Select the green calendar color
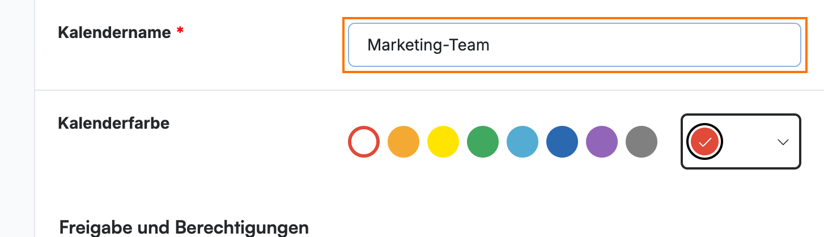The width and height of the screenshot is (824, 237). pyautogui.click(x=483, y=142)
